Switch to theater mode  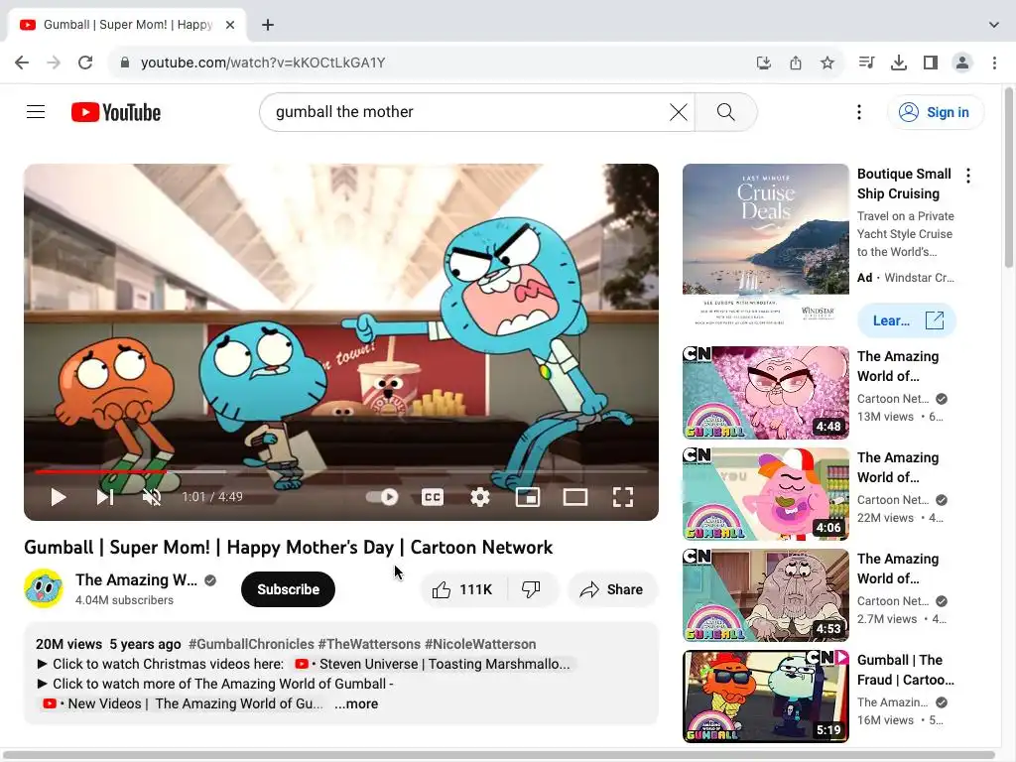(x=575, y=497)
